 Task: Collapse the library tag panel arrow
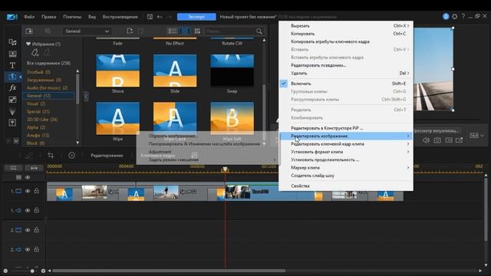[x=86, y=97]
